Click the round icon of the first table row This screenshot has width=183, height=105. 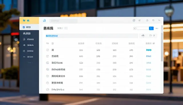coord(47,50)
